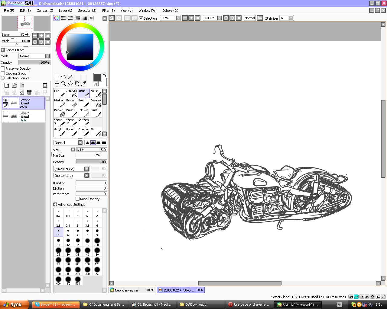This screenshot has width=387, height=309.
Task: Choose the magic wand tool
Action: [x=70, y=77]
